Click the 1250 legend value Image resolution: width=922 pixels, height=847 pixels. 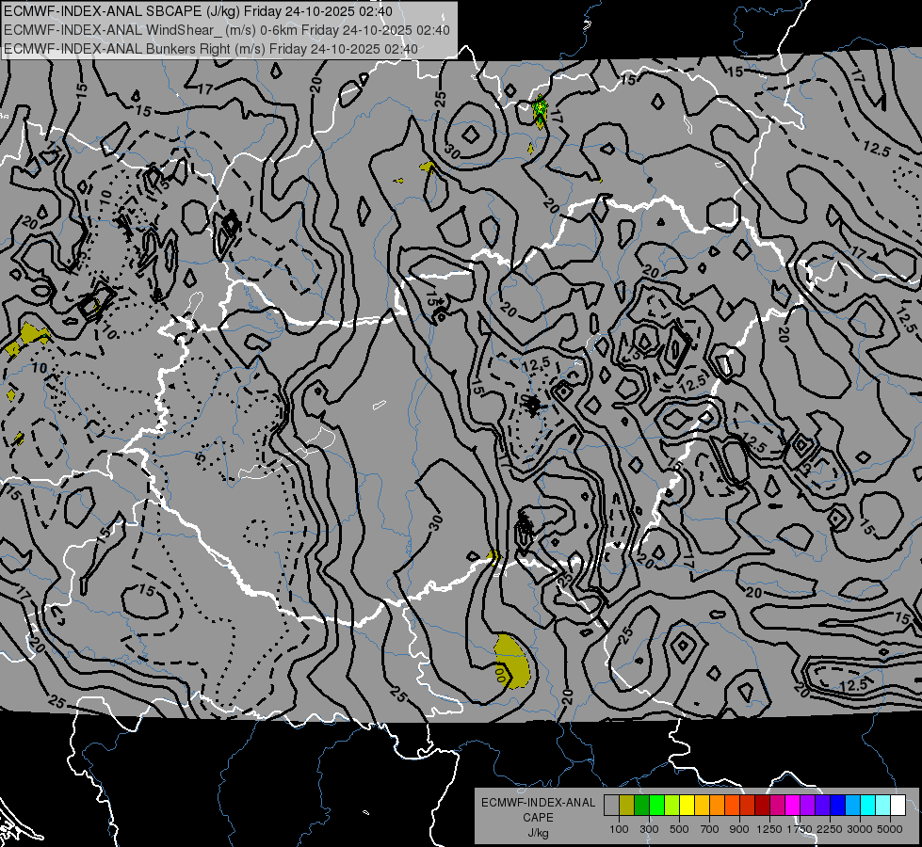coord(769,829)
